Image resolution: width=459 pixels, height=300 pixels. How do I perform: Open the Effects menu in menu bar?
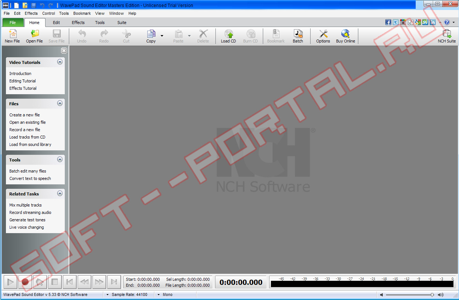pyautogui.click(x=31, y=13)
